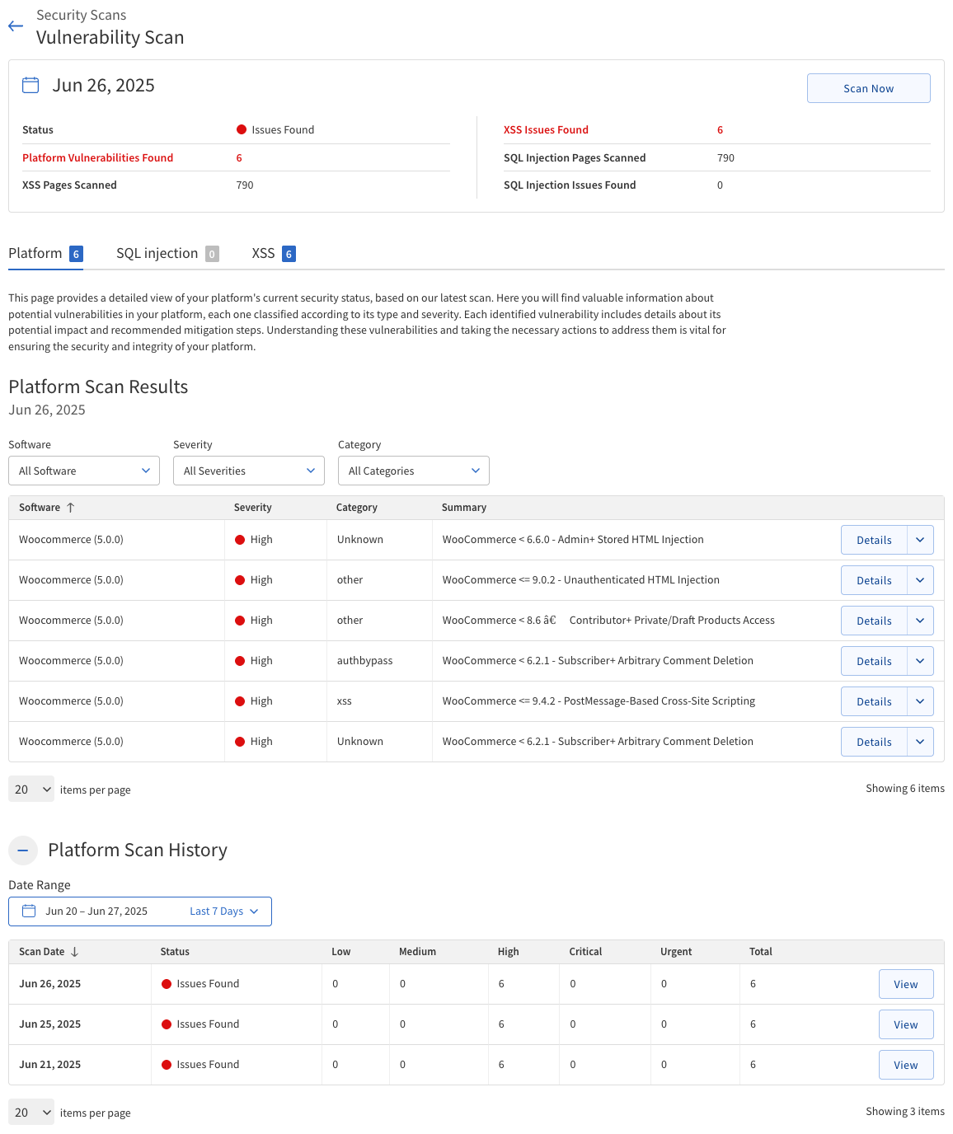This screenshot has width=953, height=1134.
Task: Open the All Software filter dropdown
Action: [x=84, y=471]
